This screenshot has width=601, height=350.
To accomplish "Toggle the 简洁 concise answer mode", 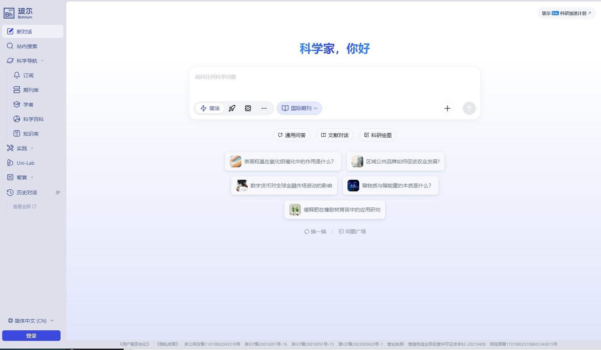I will pyautogui.click(x=210, y=108).
